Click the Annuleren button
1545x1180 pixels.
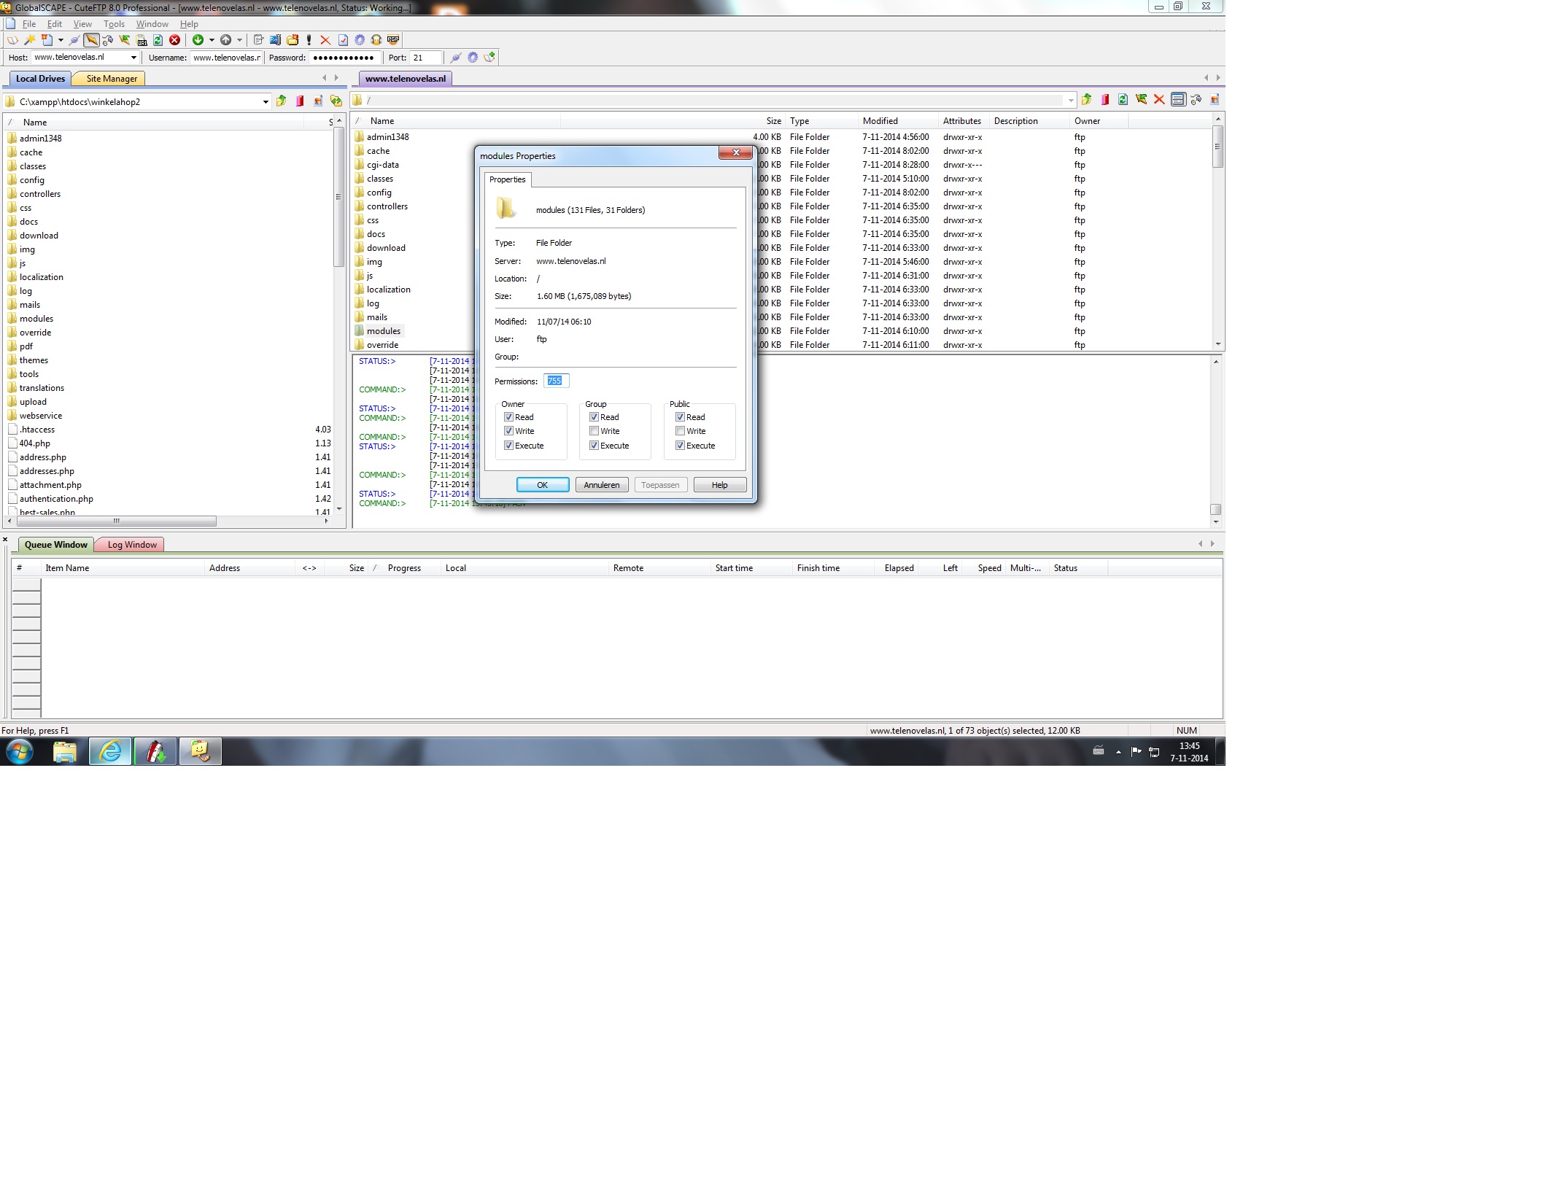601,485
